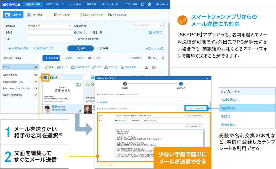Uncheck the 遠藤 あゆみ card checkbox
Image resolution: width=276 pixels, height=169 pixels.
point(45,77)
